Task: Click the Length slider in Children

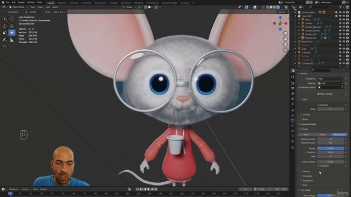Action: coord(330,148)
